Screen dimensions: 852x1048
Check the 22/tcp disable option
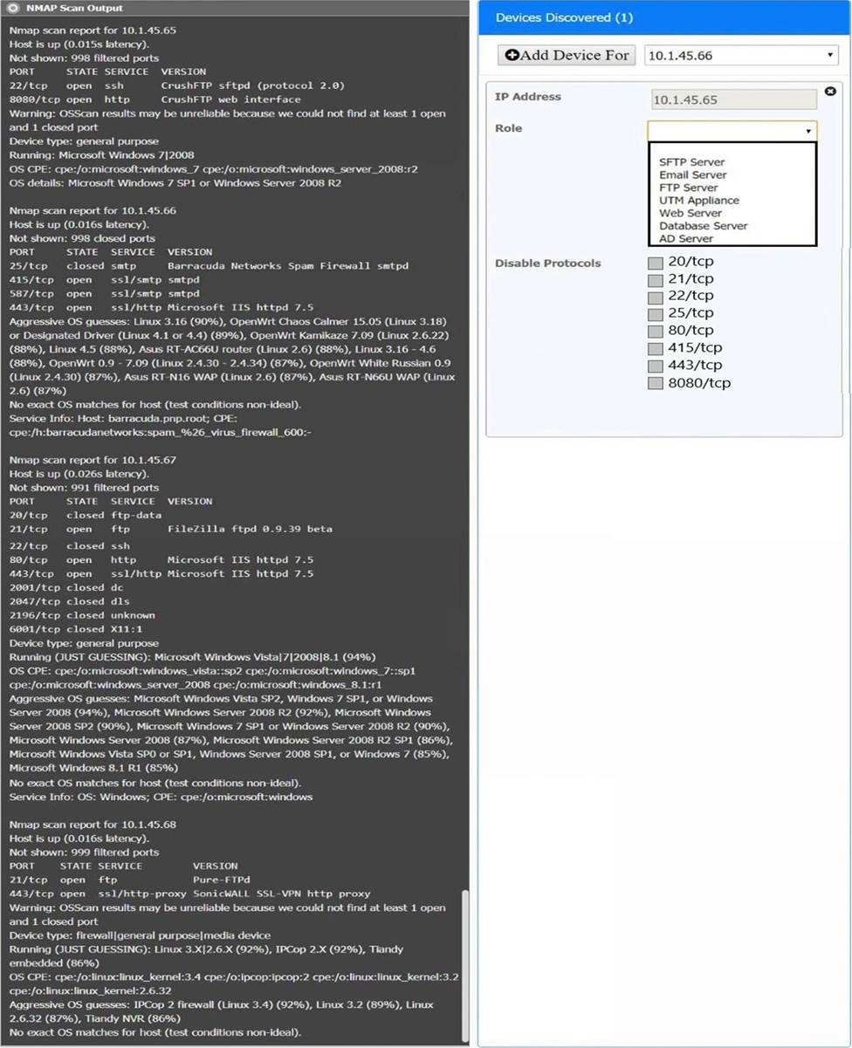click(656, 297)
